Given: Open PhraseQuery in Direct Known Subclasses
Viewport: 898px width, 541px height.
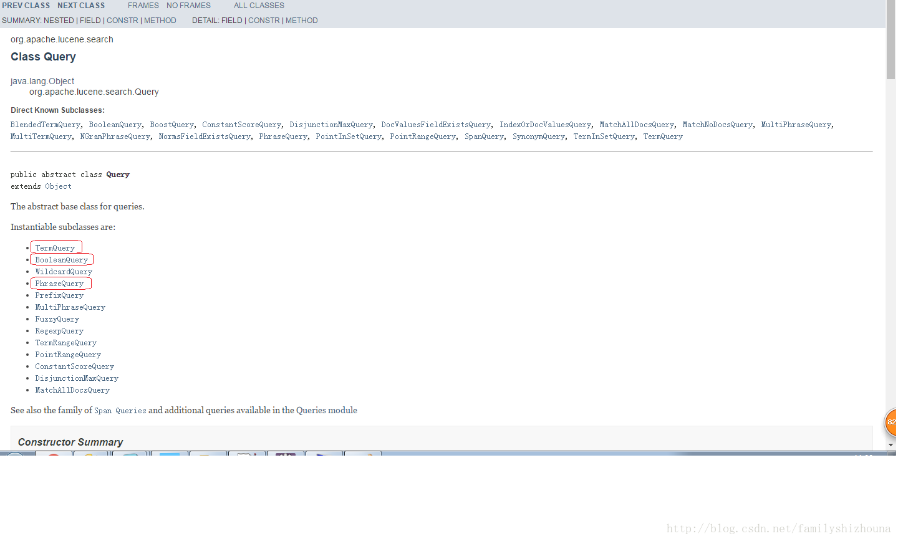Looking at the screenshot, I should (x=283, y=136).
